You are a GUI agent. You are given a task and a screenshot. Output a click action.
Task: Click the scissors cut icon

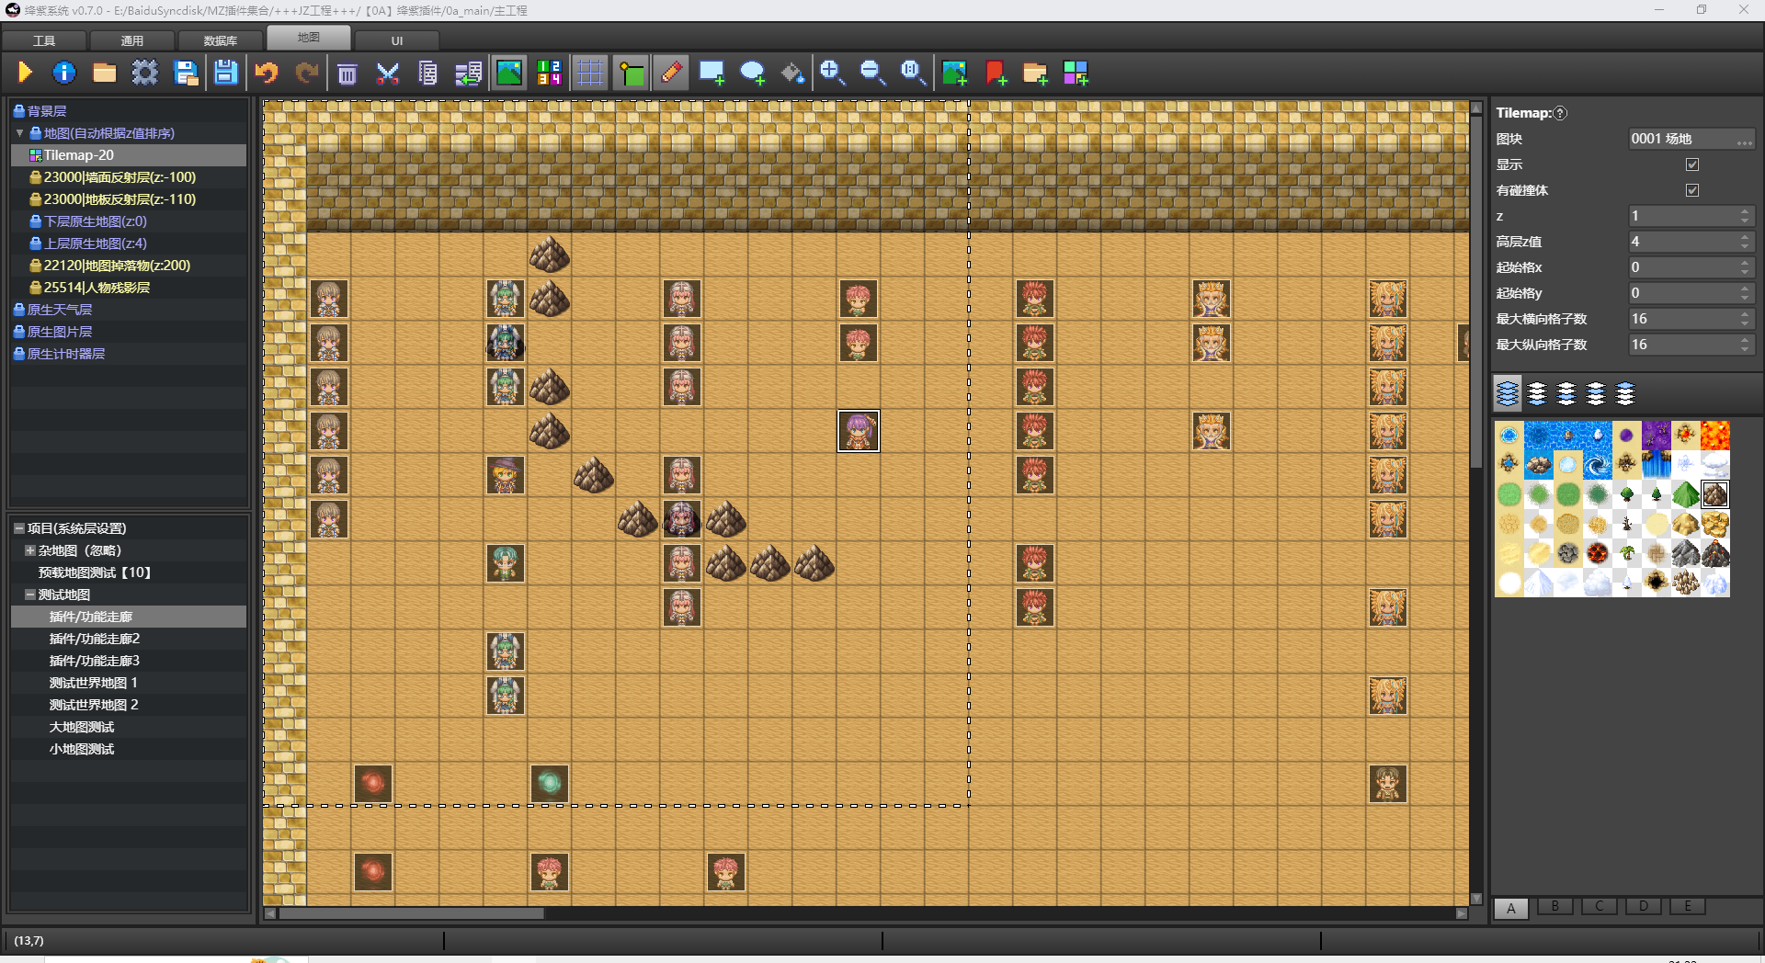click(388, 74)
